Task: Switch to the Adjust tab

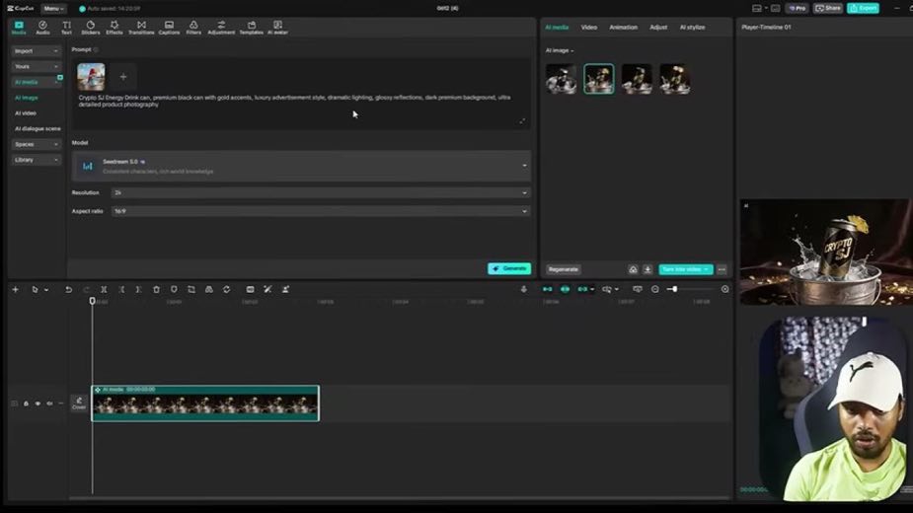Action: coord(658,28)
